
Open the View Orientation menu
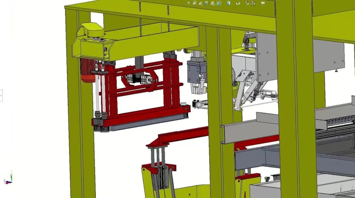coord(219,3)
